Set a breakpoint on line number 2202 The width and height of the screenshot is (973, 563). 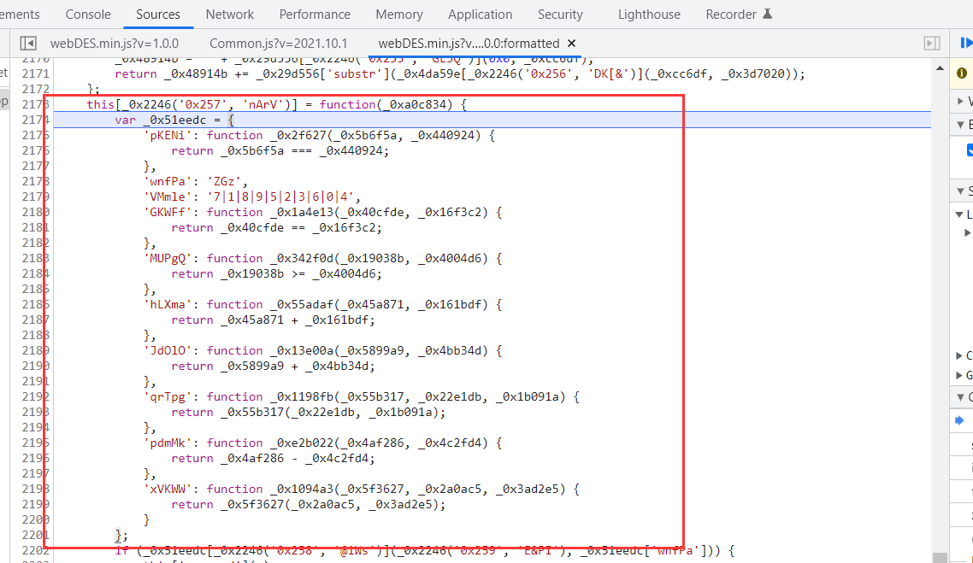(x=35, y=550)
